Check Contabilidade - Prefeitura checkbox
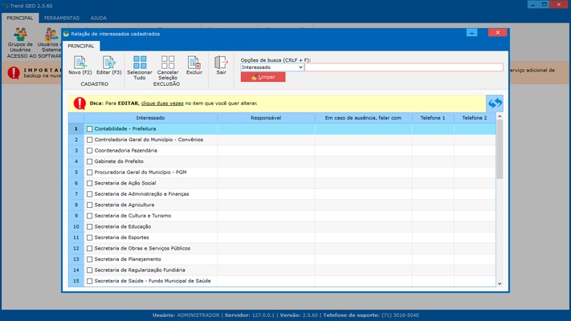This screenshot has height=321, width=571. coord(90,129)
